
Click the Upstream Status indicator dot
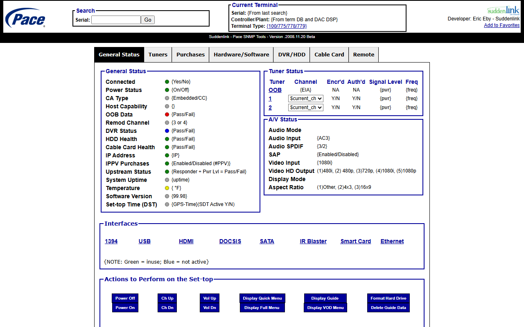(167, 172)
